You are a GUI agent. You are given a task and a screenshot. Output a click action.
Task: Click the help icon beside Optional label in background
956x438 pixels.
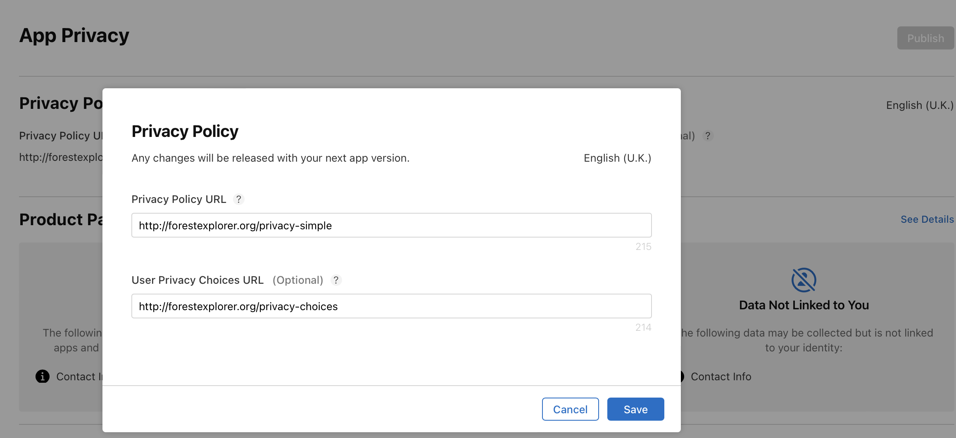point(707,136)
